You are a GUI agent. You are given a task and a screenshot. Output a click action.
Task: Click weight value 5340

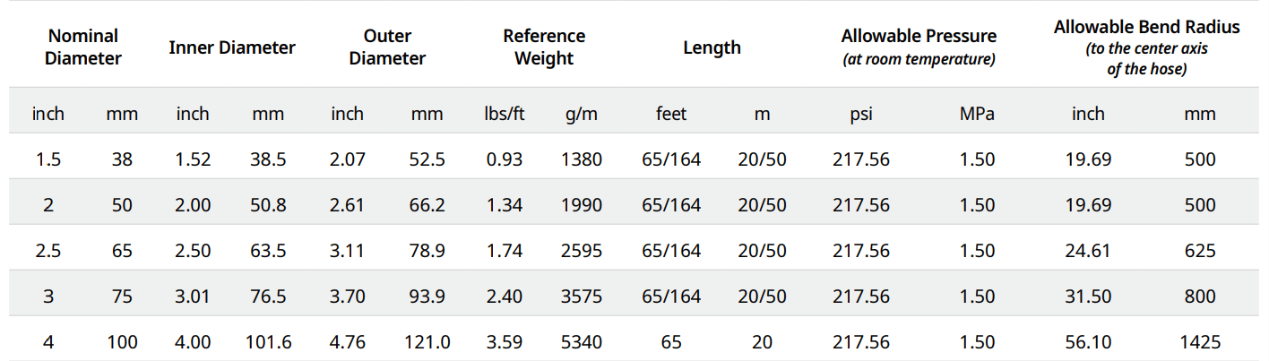582,341
